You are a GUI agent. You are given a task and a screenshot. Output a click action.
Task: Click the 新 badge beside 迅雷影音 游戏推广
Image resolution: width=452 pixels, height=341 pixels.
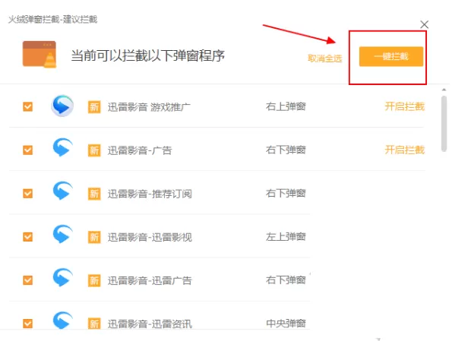94,107
